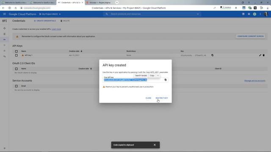This screenshot has width=271, height=152.
Task: Open the Credentials key icon in sidebar
Action: (x=5, y=40)
